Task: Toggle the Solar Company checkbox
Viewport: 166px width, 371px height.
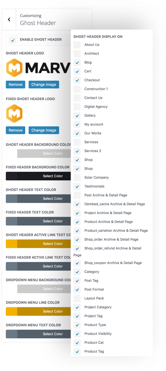Action: [77, 178]
